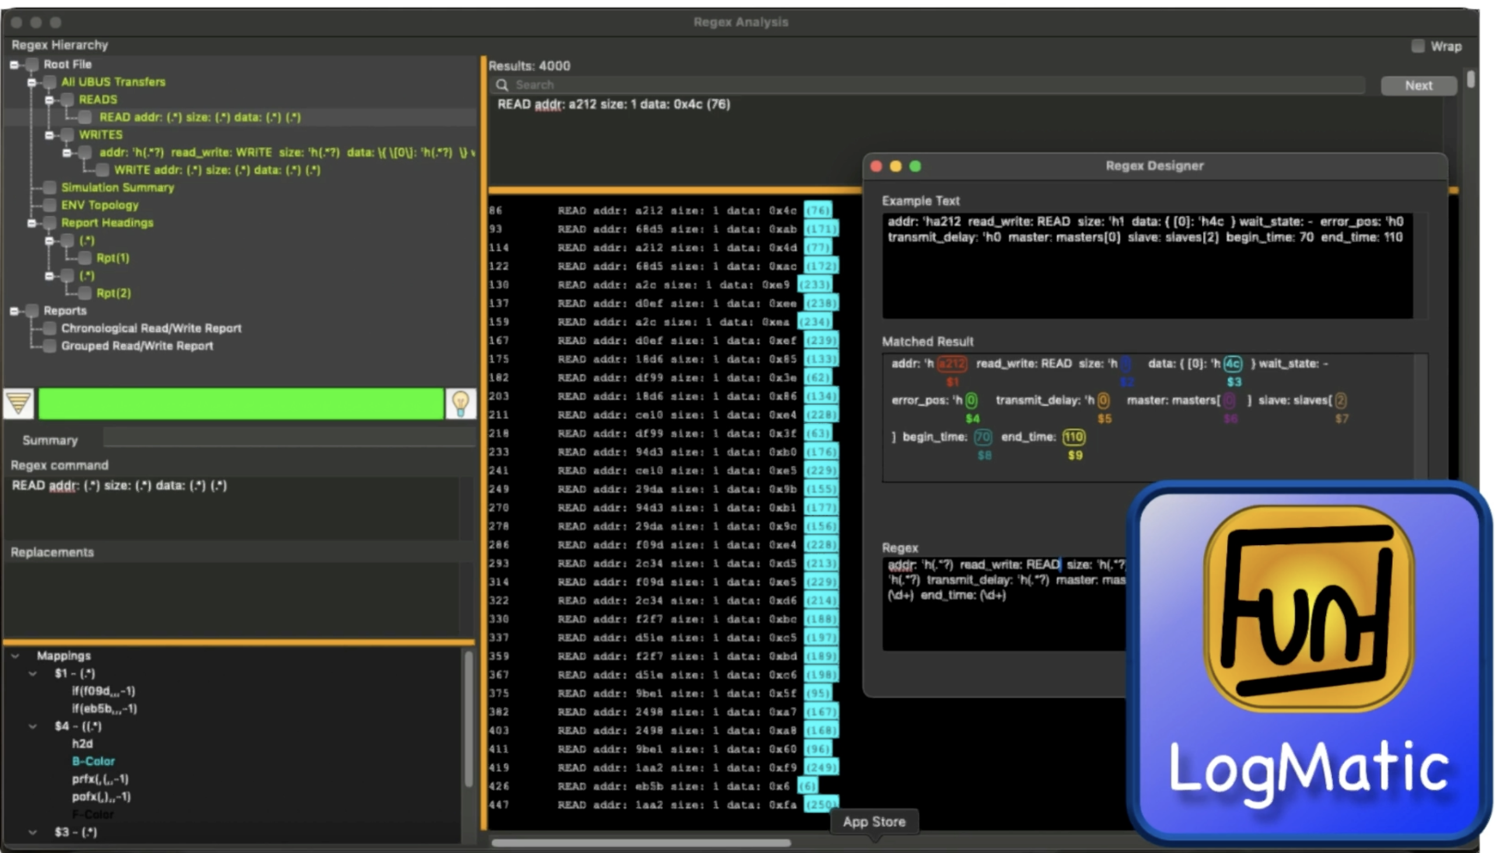Collapse the Mappings section chevron
The width and height of the screenshot is (1496, 853).
(16, 656)
